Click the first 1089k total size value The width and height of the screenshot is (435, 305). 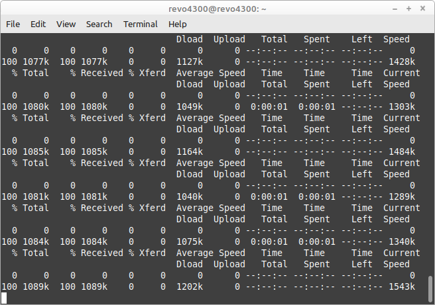point(36,286)
